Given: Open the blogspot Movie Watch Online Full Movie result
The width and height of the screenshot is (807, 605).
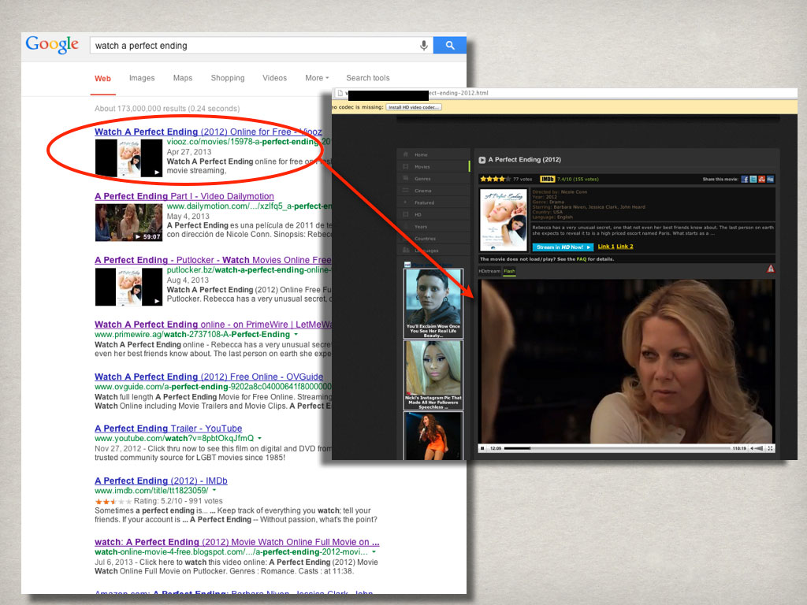Looking at the screenshot, I should [x=236, y=542].
